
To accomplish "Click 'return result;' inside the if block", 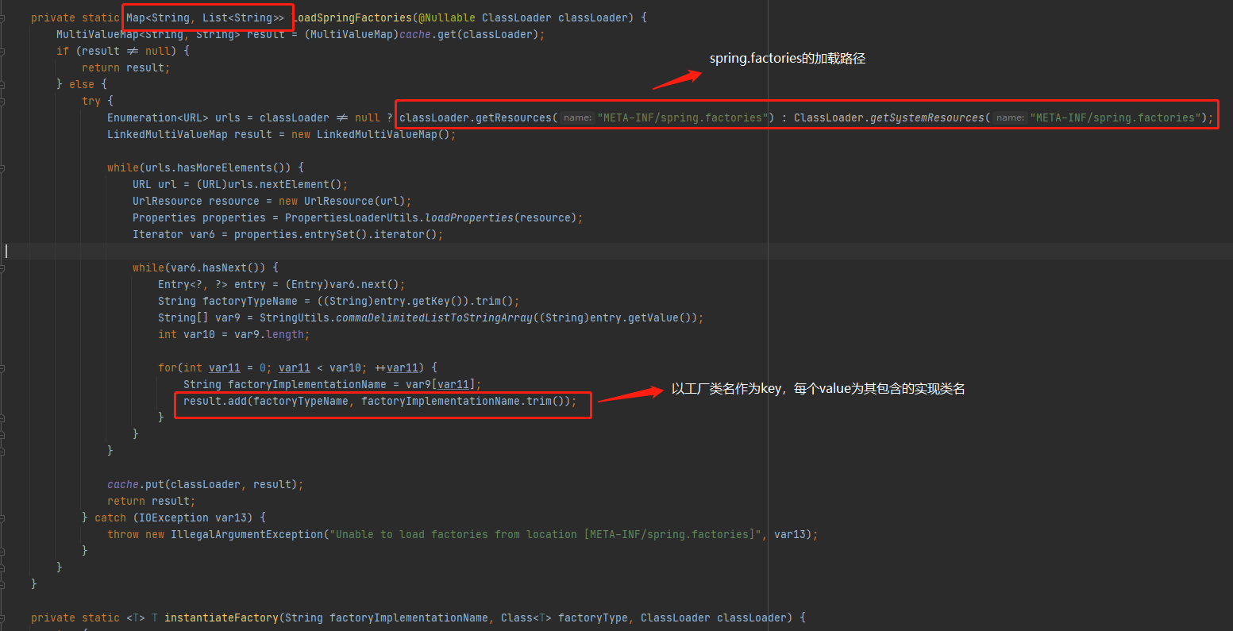I will pyautogui.click(x=126, y=67).
